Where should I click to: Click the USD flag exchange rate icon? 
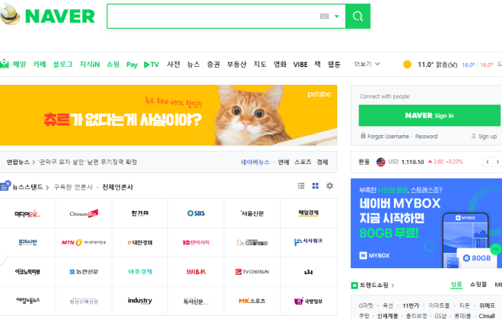coord(380,162)
